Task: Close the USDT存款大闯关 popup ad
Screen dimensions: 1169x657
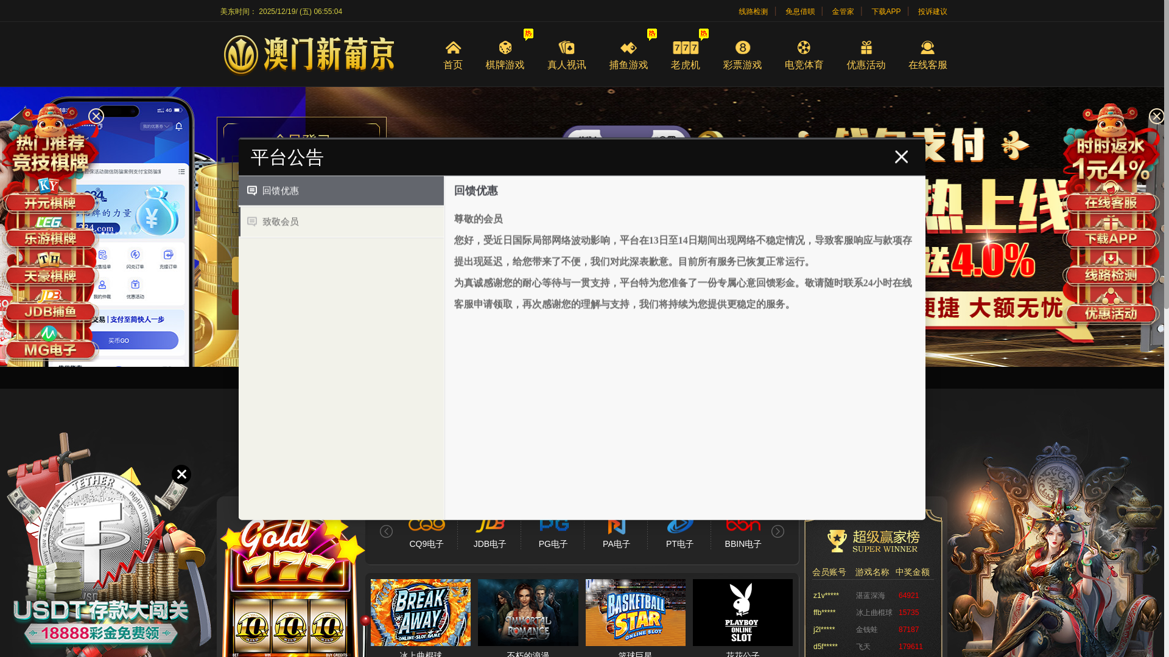Action: point(181,474)
